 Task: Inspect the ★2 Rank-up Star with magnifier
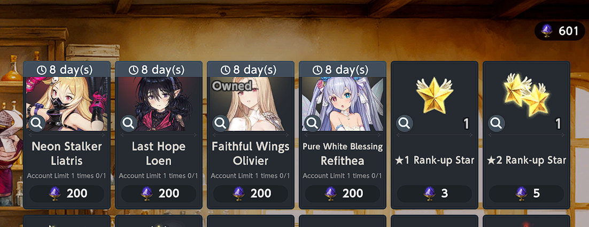(x=496, y=123)
